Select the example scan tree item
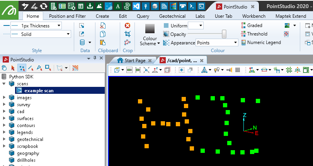Image resolution: width=313 pixels, height=166 pixels. coord(60,91)
